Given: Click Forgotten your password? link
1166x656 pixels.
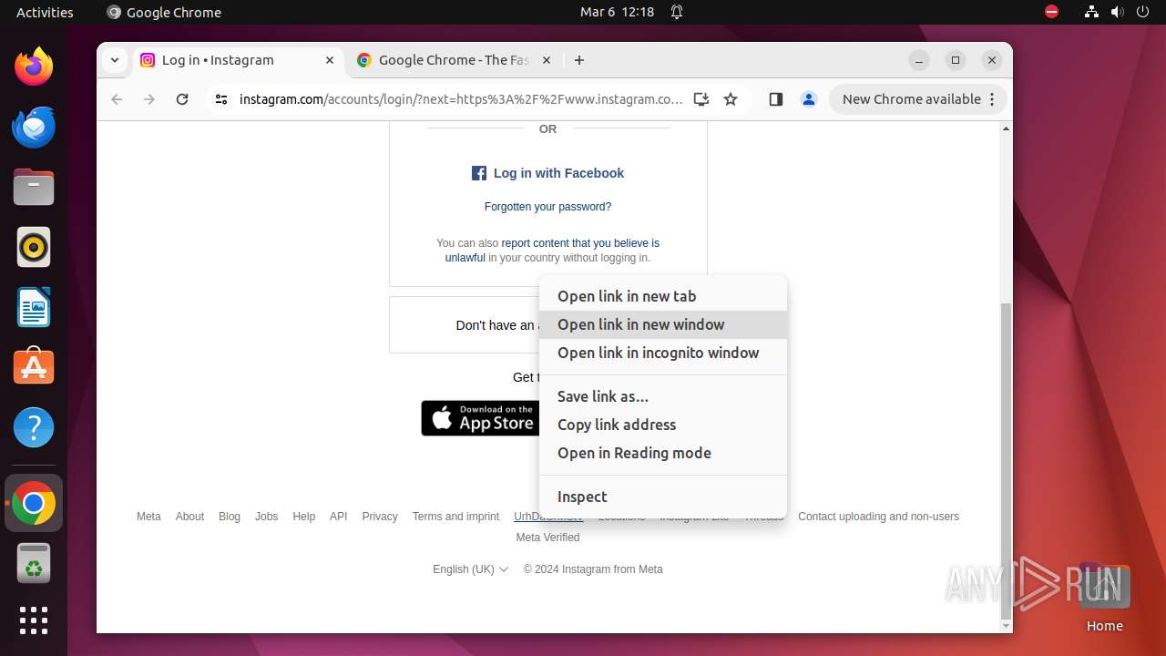Looking at the screenshot, I should pyautogui.click(x=547, y=207).
